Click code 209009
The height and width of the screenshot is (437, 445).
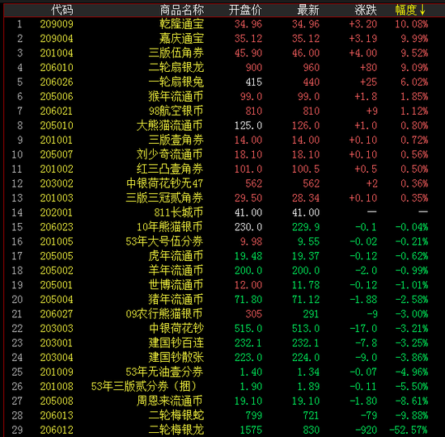(57, 24)
